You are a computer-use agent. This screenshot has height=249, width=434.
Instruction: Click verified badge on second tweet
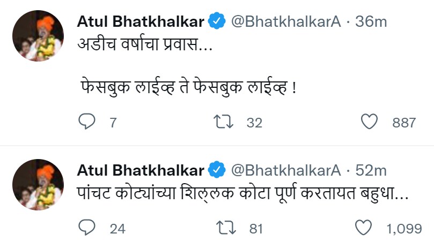tap(217, 170)
